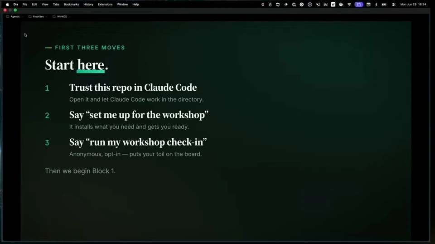The width and height of the screenshot is (435, 244).
Task: Click the display monitor menu bar icon
Action: click(x=278, y=5)
